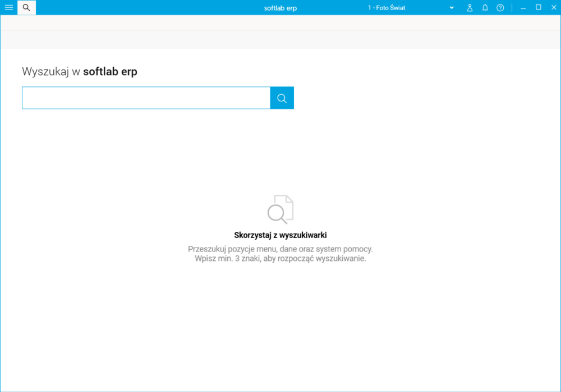Click 'Skorzystaj z wyszukiwarki' heading text
Viewport: 561px width, 392px height.
click(x=280, y=235)
